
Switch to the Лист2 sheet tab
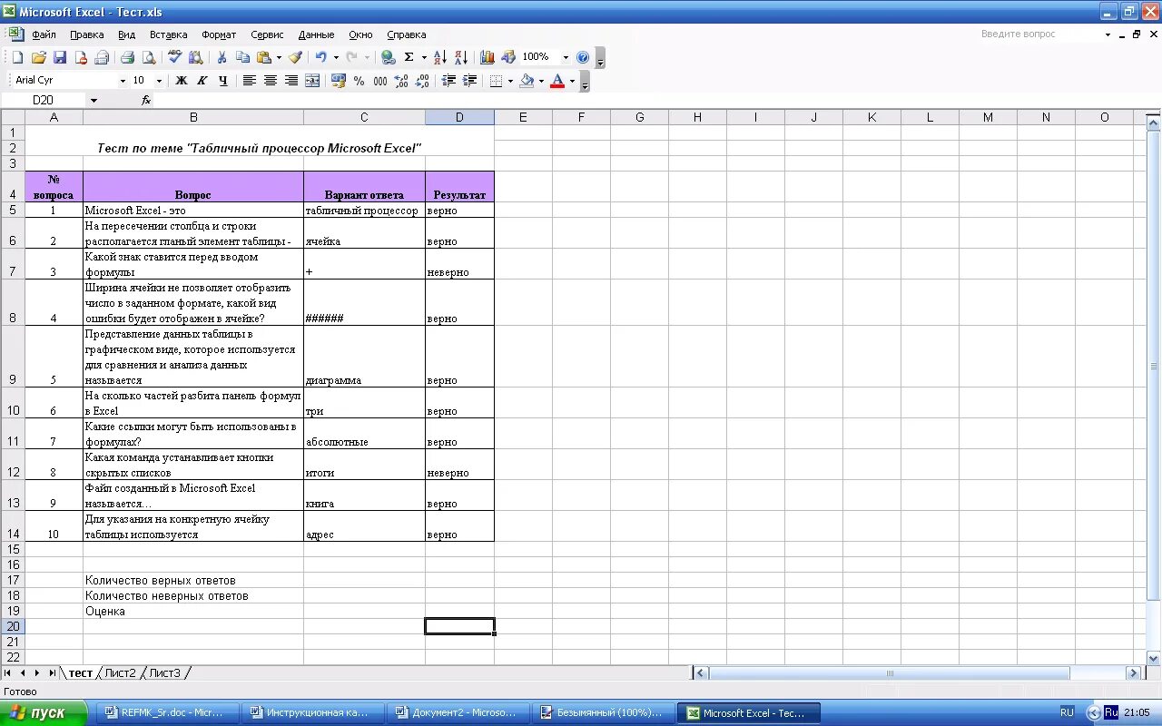click(x=120, y=673)
